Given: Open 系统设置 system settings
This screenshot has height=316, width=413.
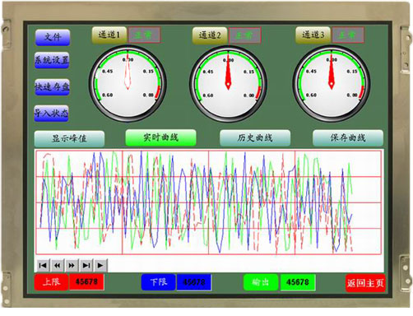Looking at the screenshot, I should pyautogui.click(x=52, y=60).
